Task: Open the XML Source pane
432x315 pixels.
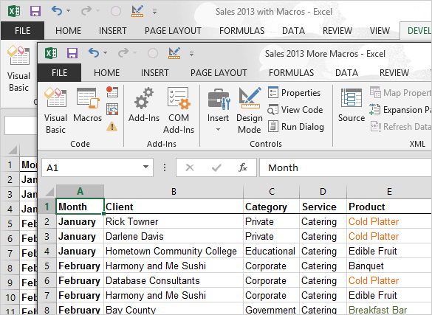Action: click(352, 105)
